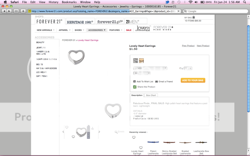Open Patent Leatherette recently viewed item
250x156 pixels.
coord(153,147)
